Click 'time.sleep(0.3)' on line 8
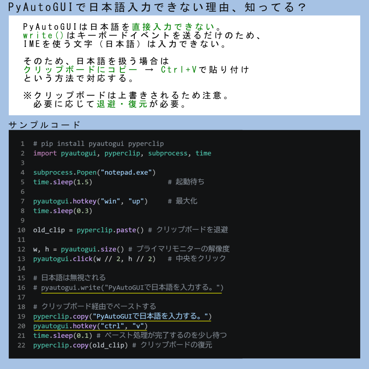This screenshot has width=369, height=369. coord(63,211)
